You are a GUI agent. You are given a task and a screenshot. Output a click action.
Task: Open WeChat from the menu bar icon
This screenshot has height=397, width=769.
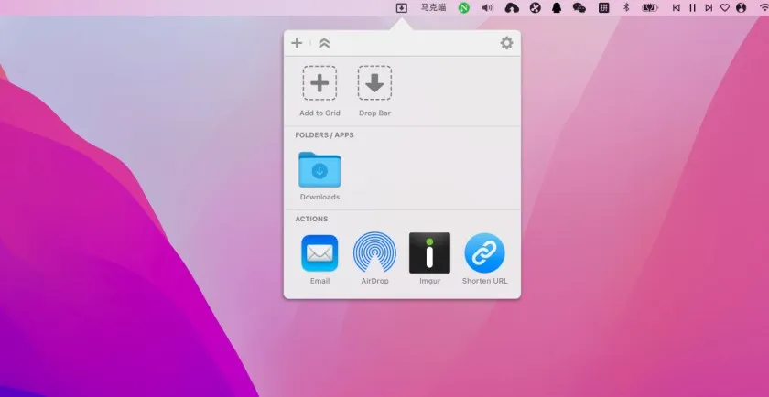pyautogui.click(x=579, y=7)
